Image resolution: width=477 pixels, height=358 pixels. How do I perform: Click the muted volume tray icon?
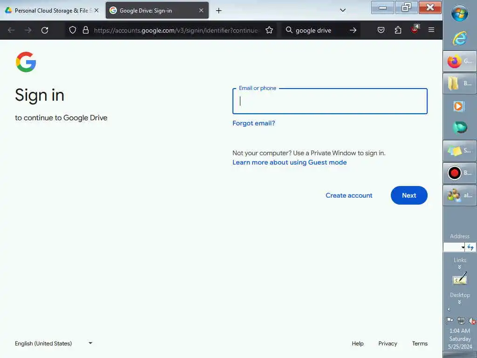(472, 321)
